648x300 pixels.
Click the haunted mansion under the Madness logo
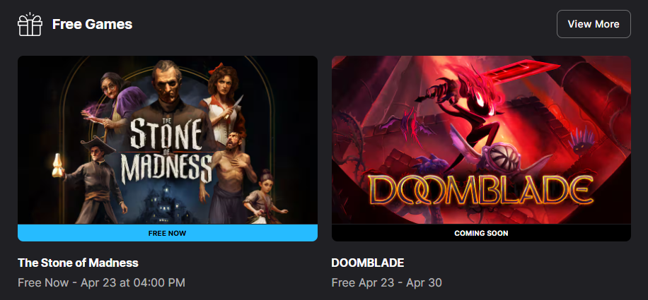(x=166, y=204)
